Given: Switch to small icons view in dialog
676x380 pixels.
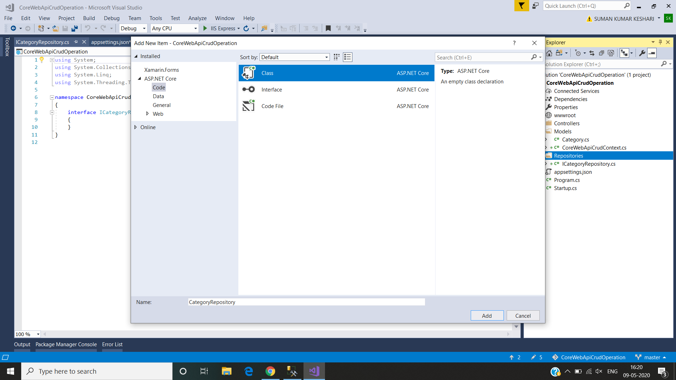Looking at the screenshot, I should (x=337, y=57).
